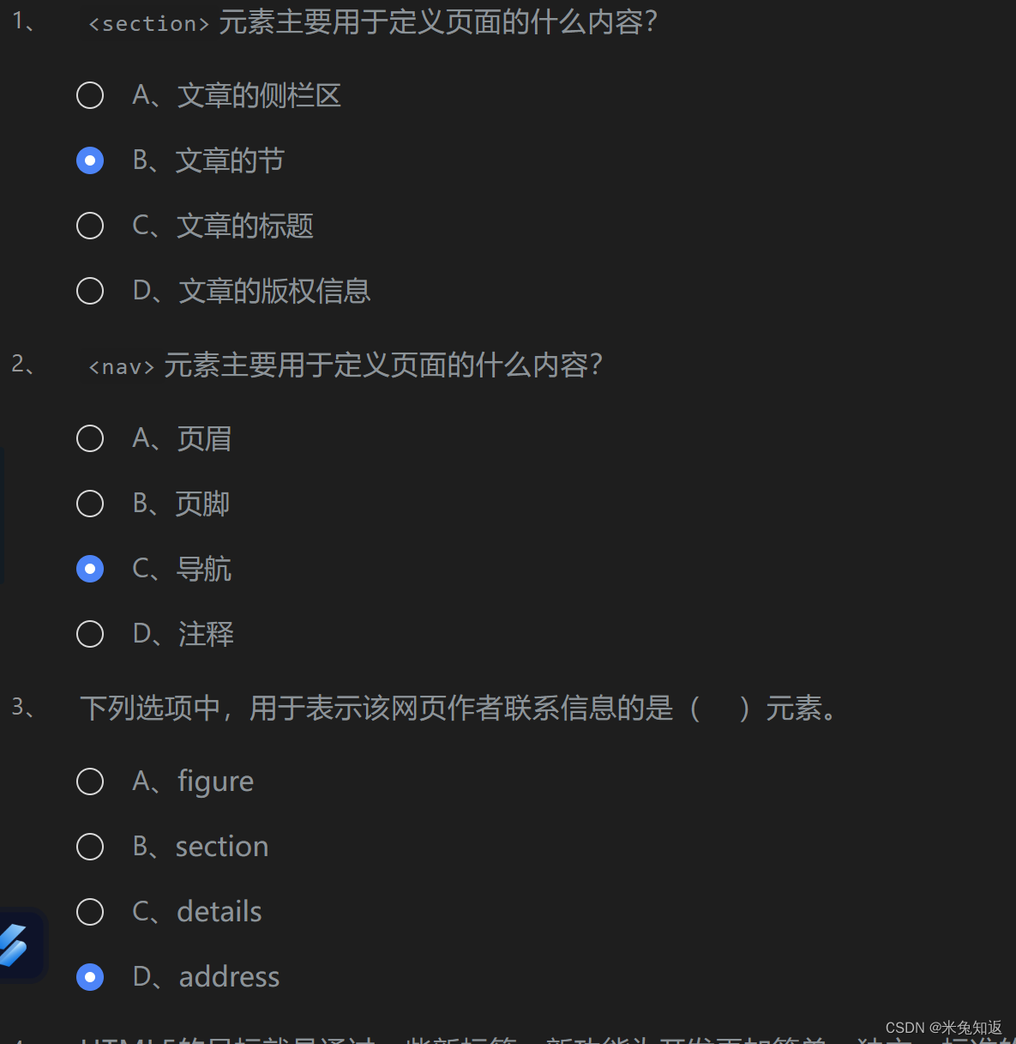Select the details option in question 3
The height and width of the screenshot is (1044, 1016).
click(90, 912)
